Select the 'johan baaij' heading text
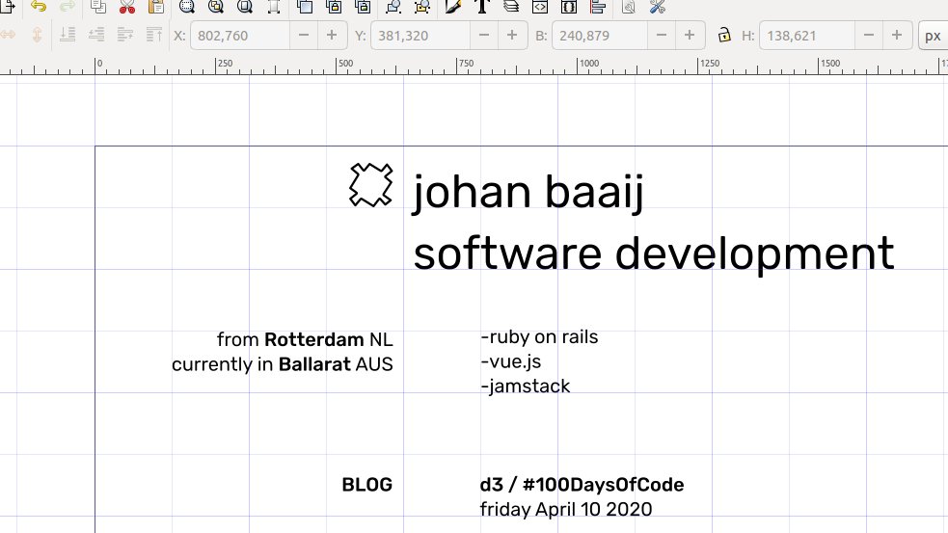Screen dimensions: 948x533 point(528,192)
